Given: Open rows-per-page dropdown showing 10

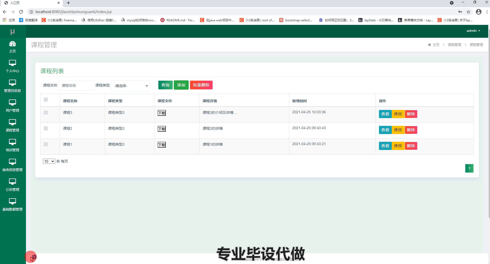Looking at the screenshot, I should pos(49,161).
